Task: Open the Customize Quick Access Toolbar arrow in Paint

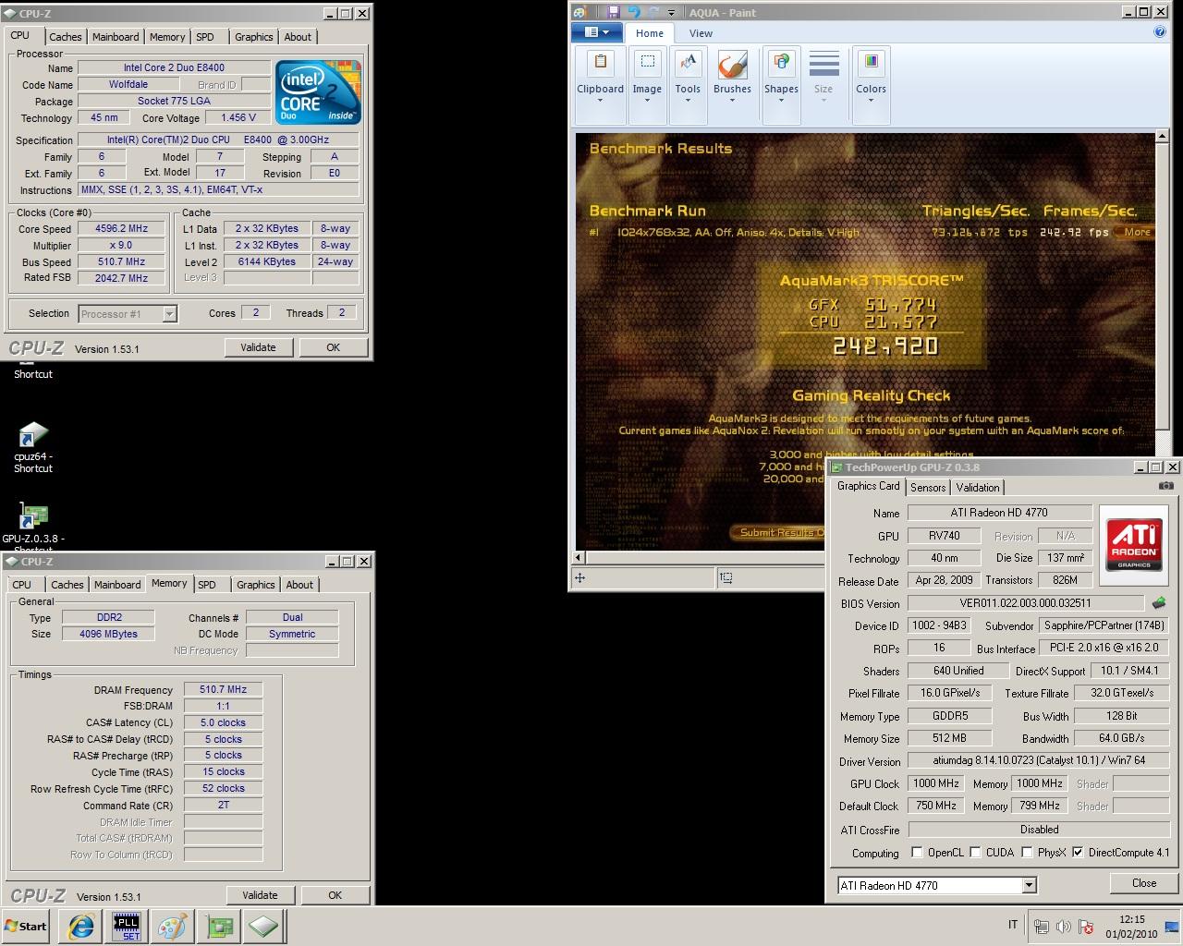Action: (671, 13)
